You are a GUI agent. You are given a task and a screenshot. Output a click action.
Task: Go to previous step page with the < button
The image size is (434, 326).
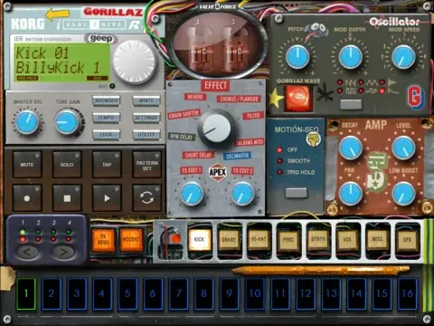(x=27, y=252)
